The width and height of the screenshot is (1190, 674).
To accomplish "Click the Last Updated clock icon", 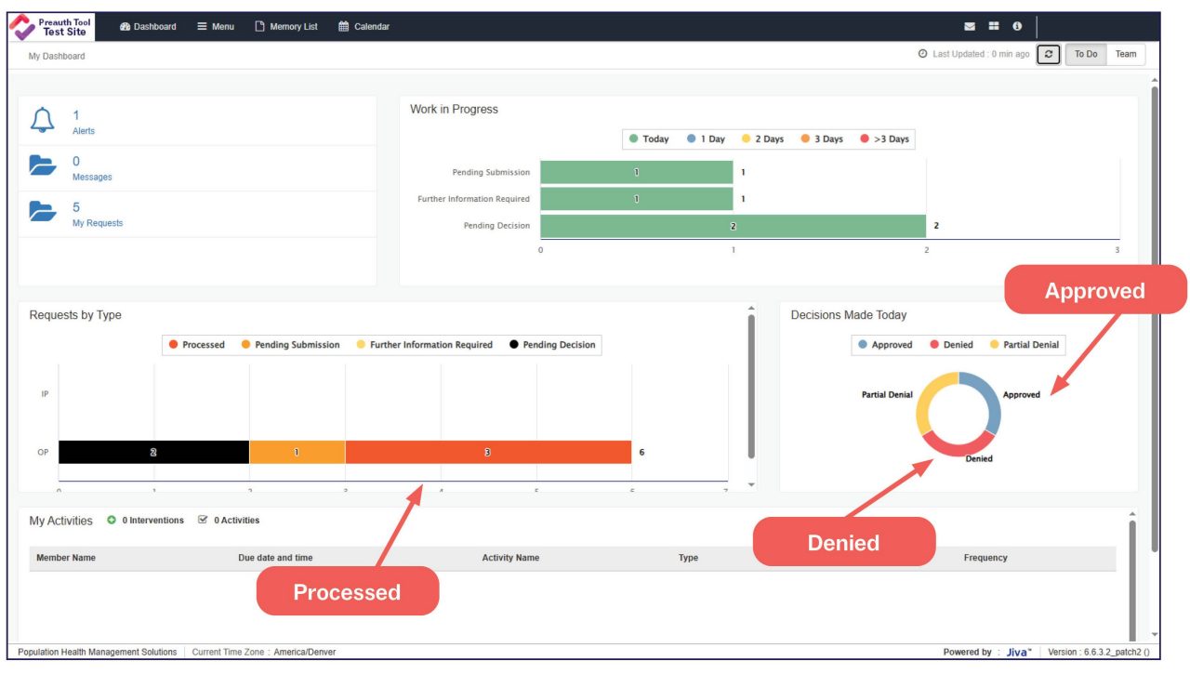I will (x=922, y=54).
